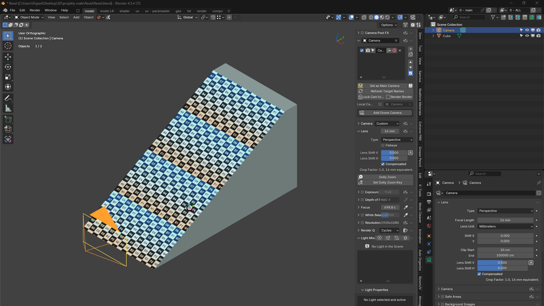The image size is (544, 306).
Task: Select the 3D Cursor tool
Action: [x=8, y=46]
